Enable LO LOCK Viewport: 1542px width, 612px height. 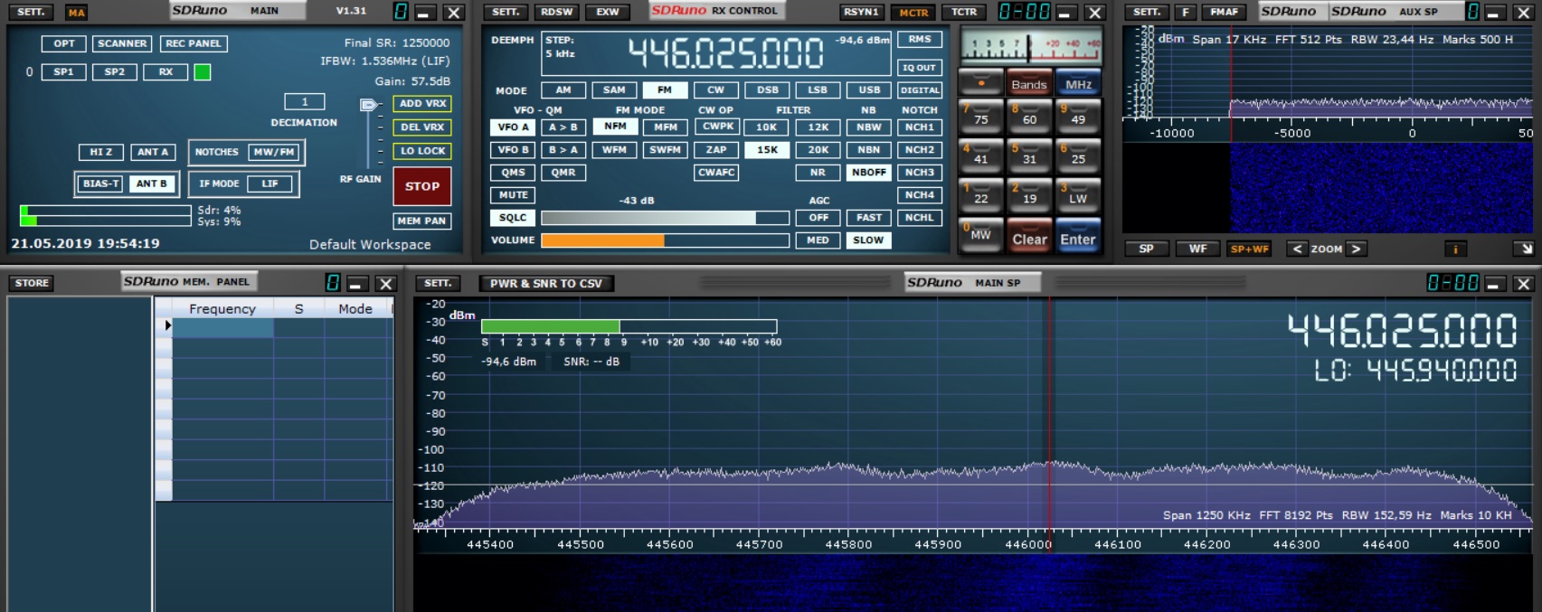(422, 151)
